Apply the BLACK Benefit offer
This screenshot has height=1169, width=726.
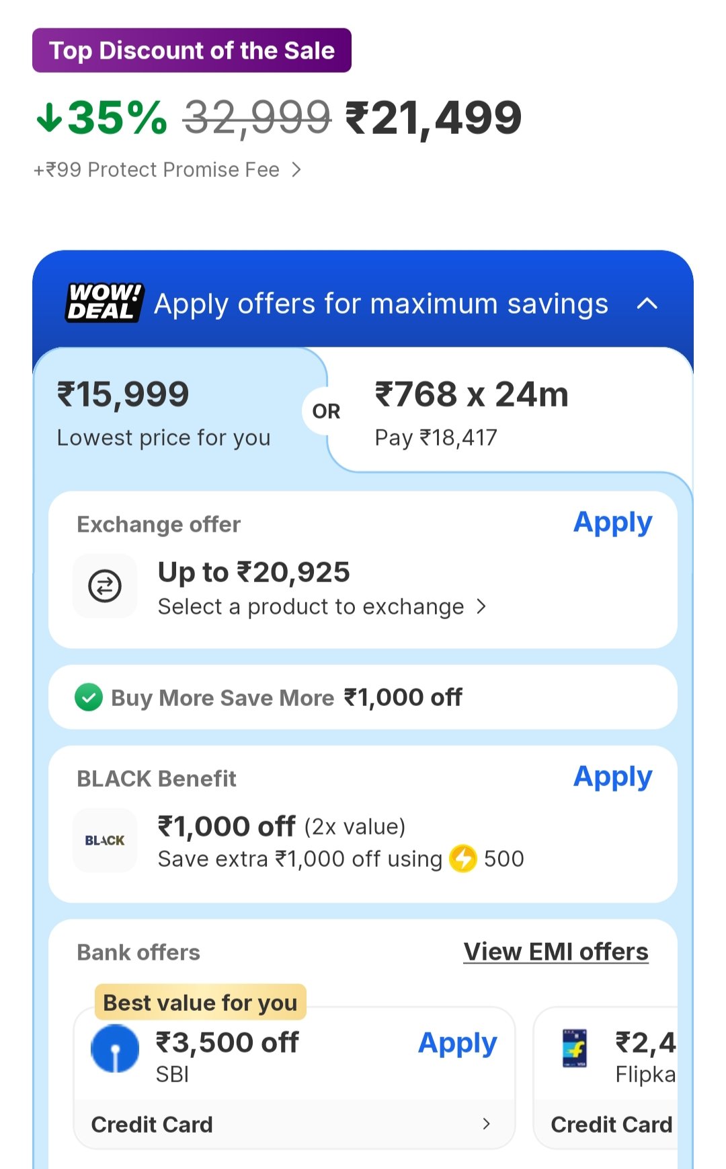coord(612,777)
